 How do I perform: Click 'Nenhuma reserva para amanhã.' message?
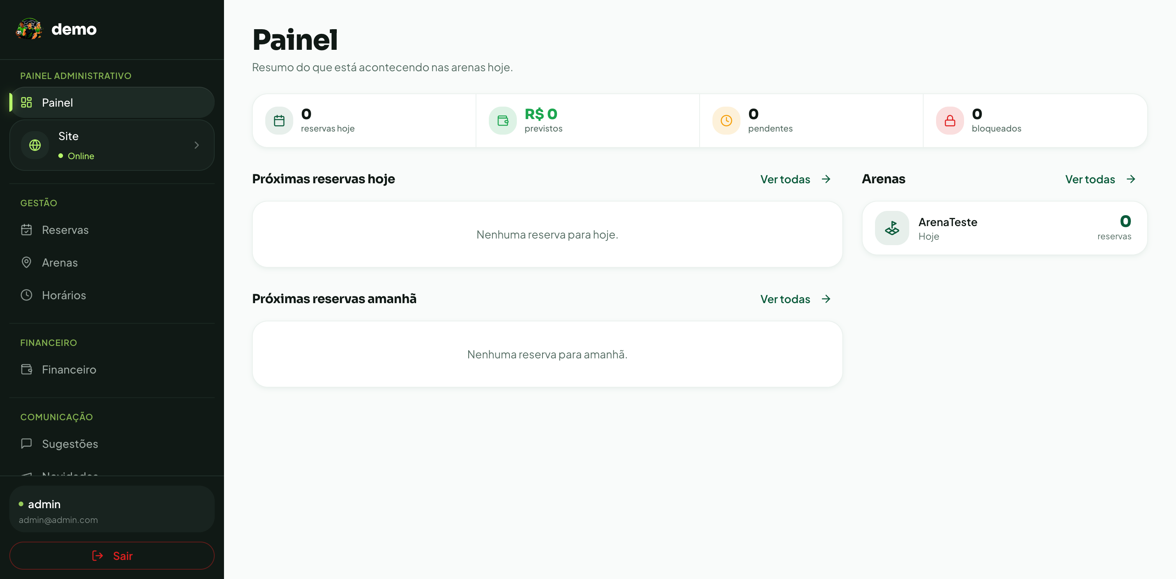pos(547,354)
